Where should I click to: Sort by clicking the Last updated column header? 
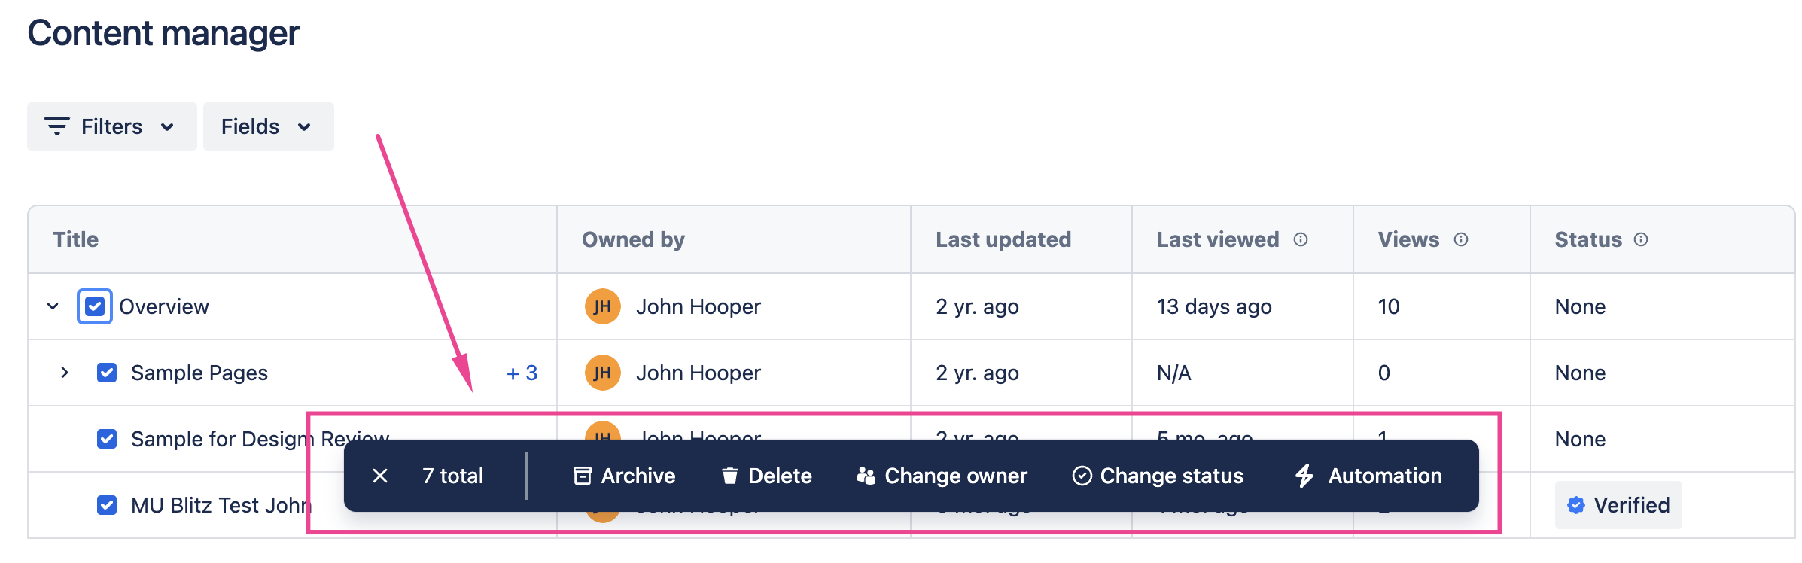(1003, 239)
